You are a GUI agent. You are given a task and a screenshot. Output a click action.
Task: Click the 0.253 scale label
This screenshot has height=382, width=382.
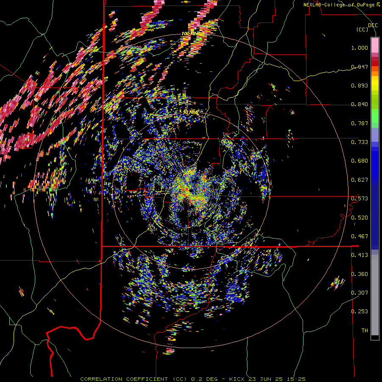click(360, 312)
